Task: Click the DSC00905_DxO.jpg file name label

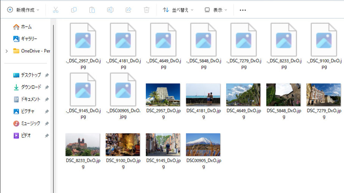Action: pyautogui.click(x=203, y=163)
